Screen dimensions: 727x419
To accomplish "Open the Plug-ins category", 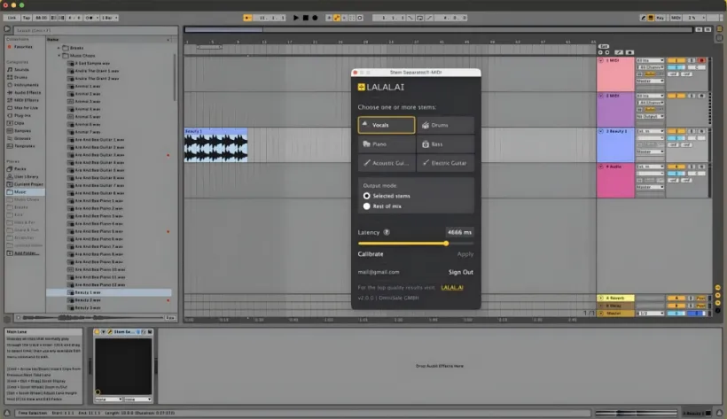I will pyautogui.click(x=22, y=115).
